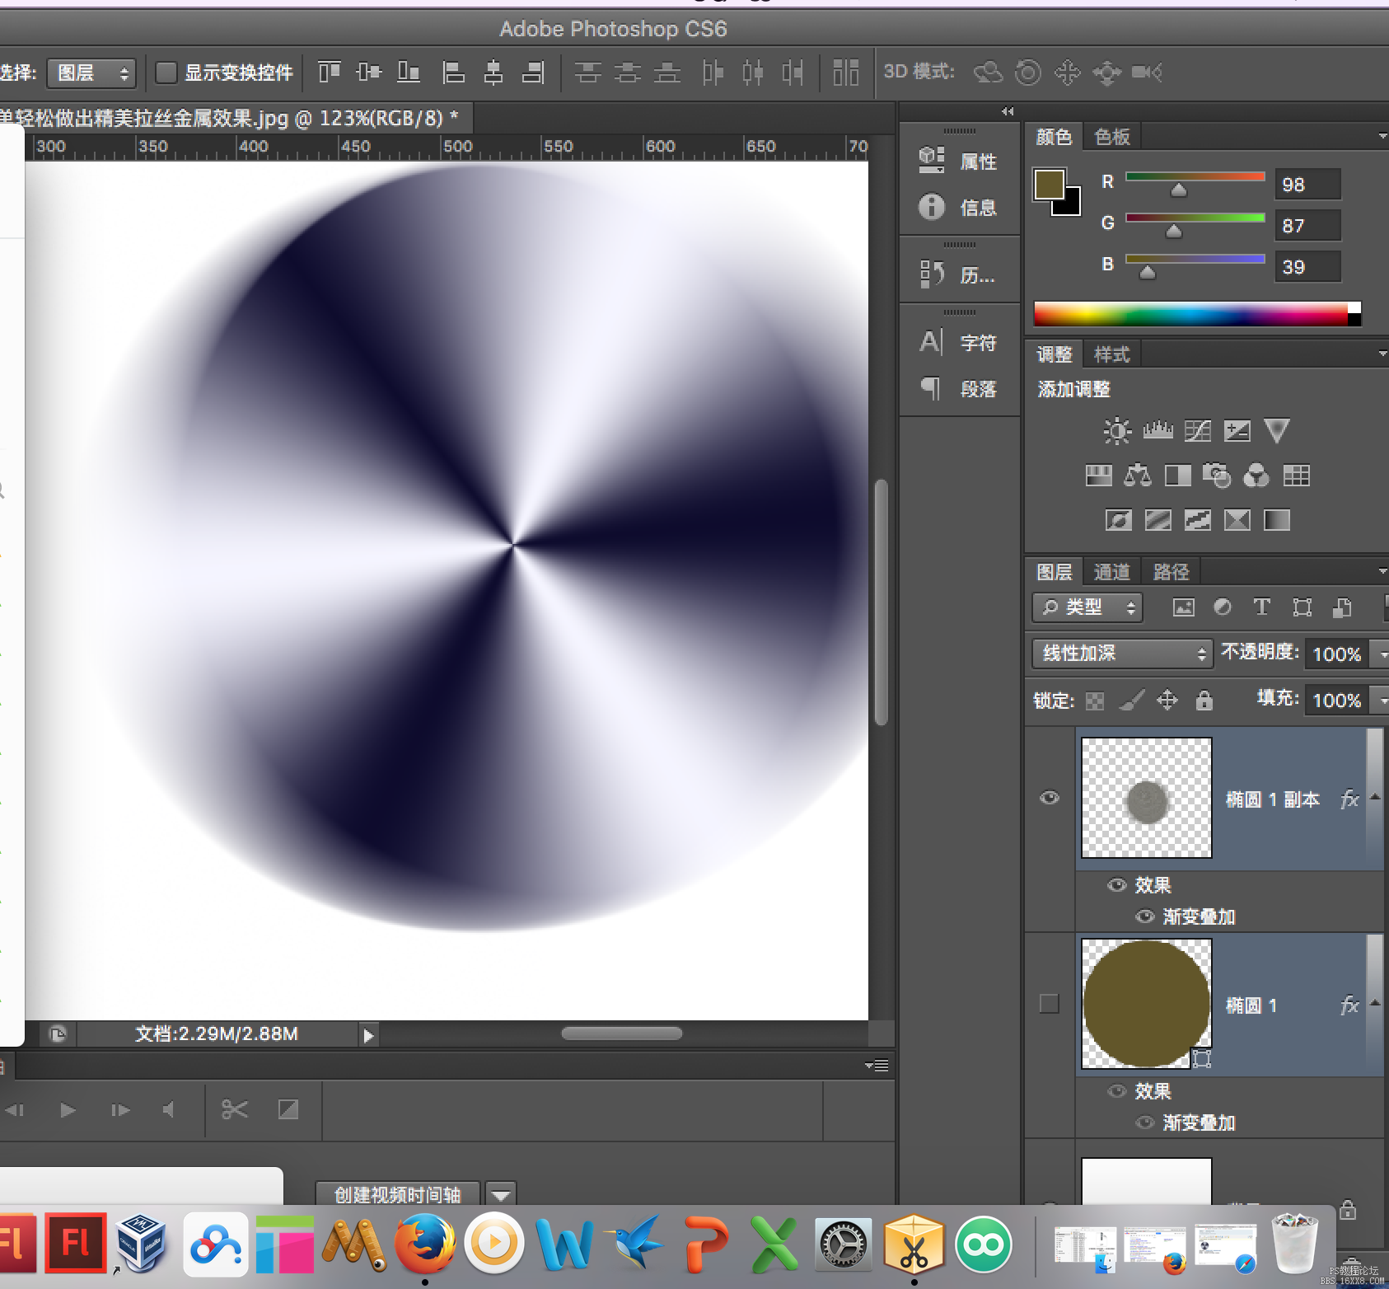
Task: Select the 调整 adjustments tab
Action: 1054,354
